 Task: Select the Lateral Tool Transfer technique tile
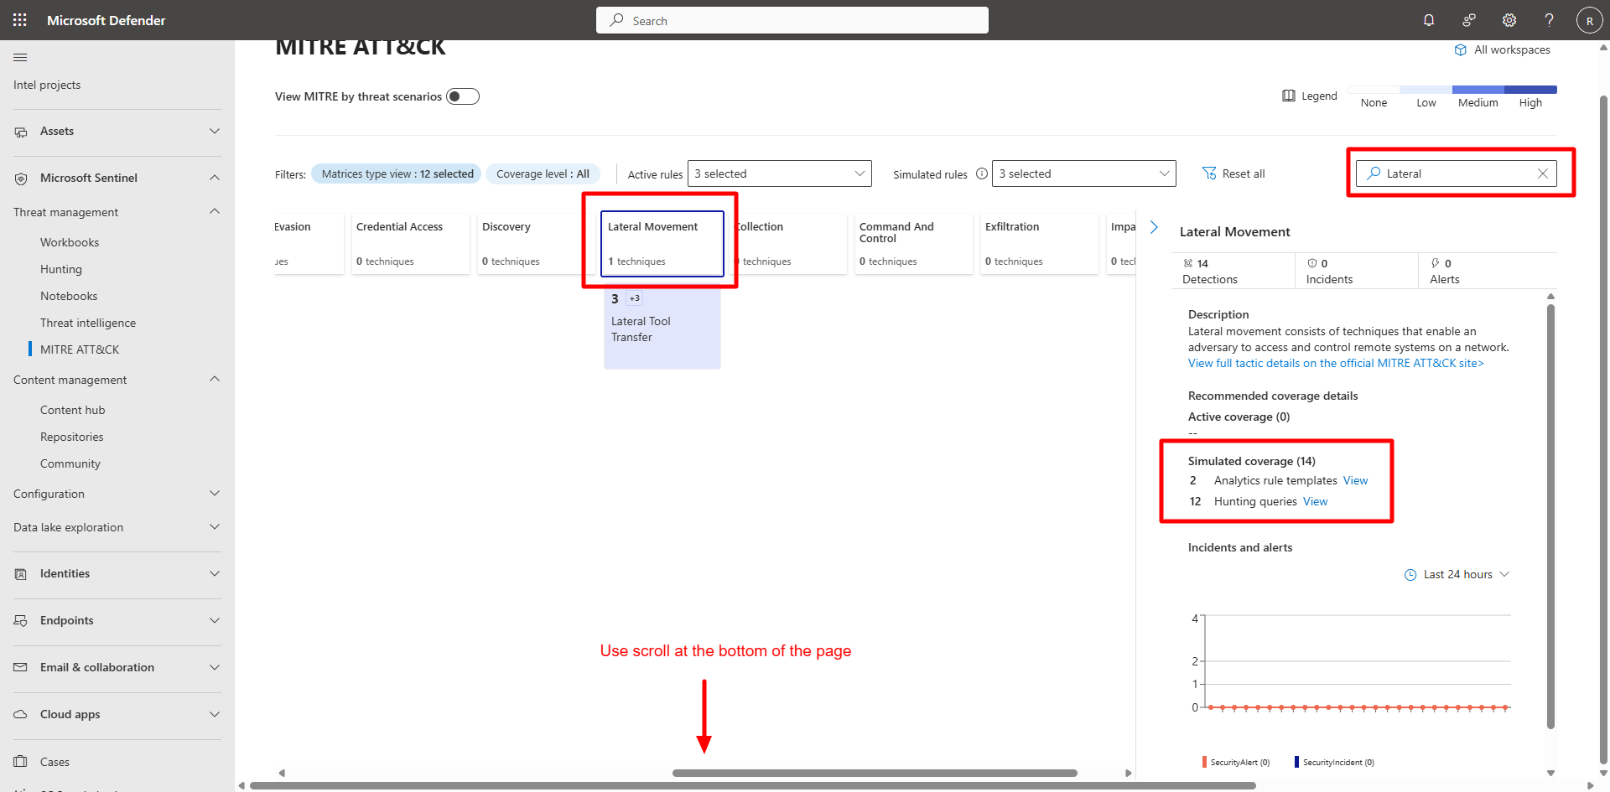click(662, 329)
